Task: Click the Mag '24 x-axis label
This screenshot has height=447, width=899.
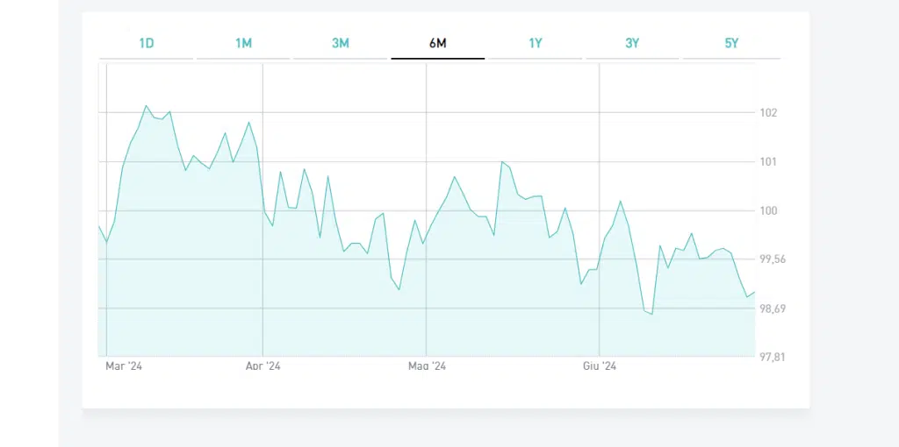Action: pyautogui.click(x=427, y=366)
